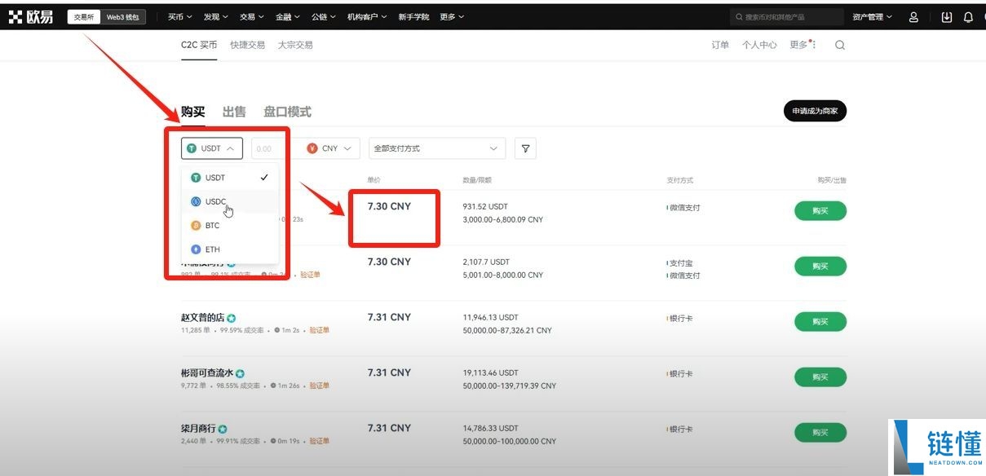986x476 pixels.
Task: Click the 14,786.33 USDT quantity
Action: (x=490, y=428)
